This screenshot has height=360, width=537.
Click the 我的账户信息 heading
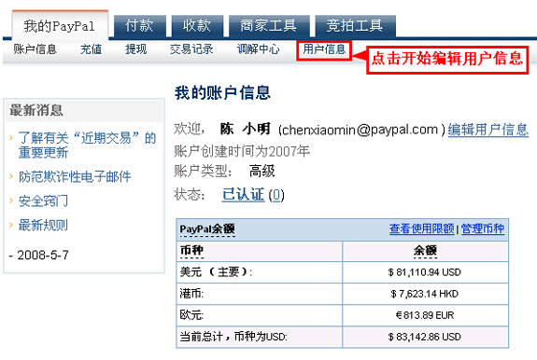(222, 92)
